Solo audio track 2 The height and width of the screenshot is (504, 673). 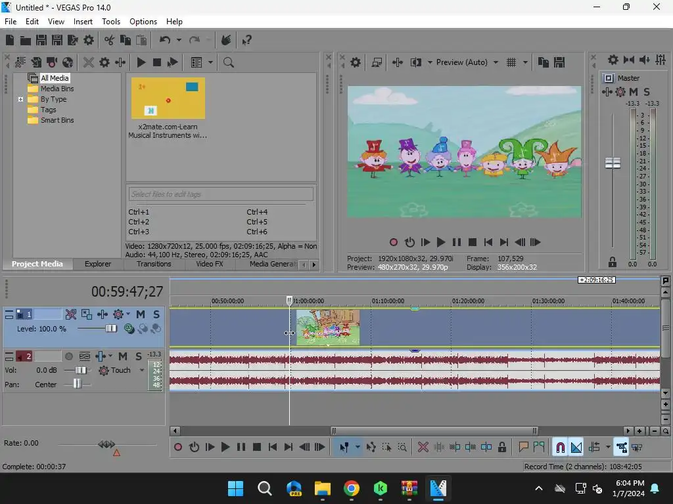click(x=138, y=356)
